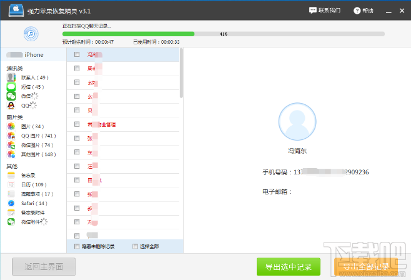Select the green 短信 (45) messages icon
This screenshot has height=280, width=411.
[11, 87]
